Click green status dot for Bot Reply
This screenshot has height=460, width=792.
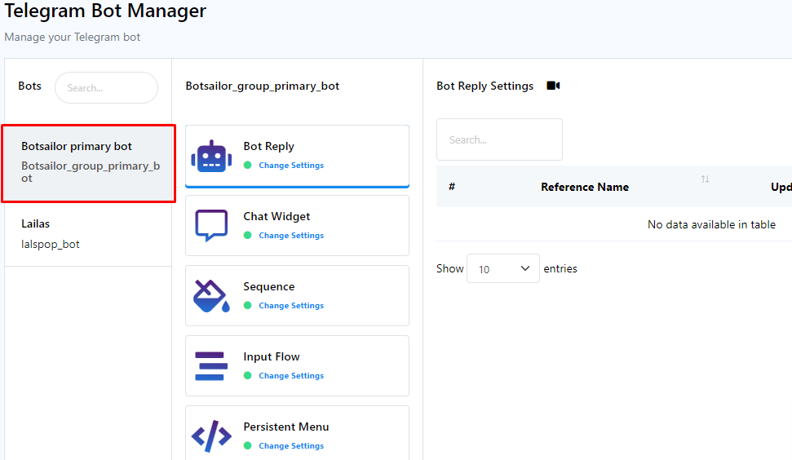(247, 165)
